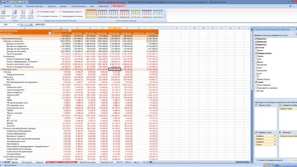Check the Контрагент field
This screenshot has width=297, height=167.
(256, 65)
